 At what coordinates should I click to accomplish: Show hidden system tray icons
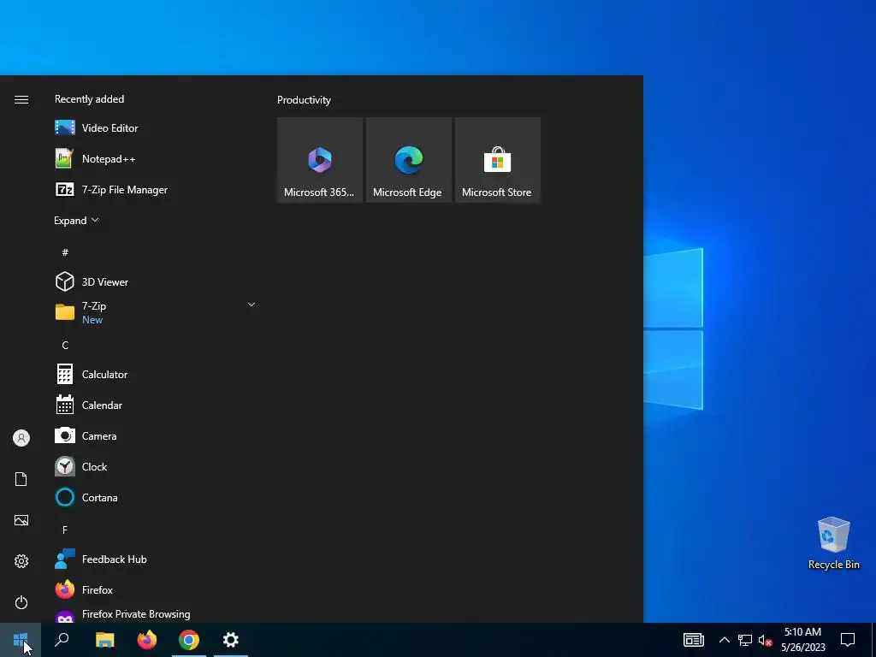click(724, 640)
